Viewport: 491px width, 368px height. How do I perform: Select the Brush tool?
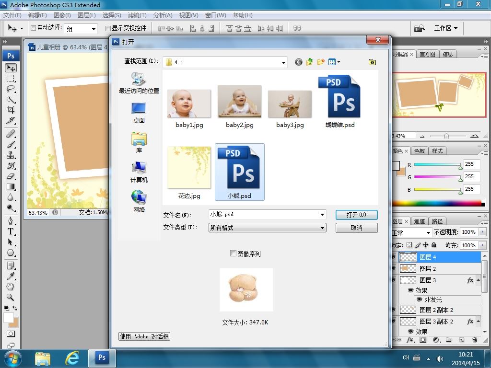click(x=11, y=145)
